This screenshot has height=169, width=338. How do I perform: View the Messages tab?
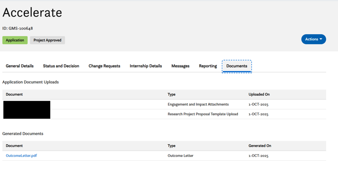(180, 66)
